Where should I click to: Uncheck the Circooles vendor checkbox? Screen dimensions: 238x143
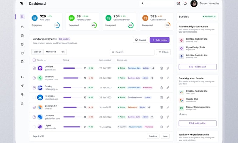tap(34, 117)
